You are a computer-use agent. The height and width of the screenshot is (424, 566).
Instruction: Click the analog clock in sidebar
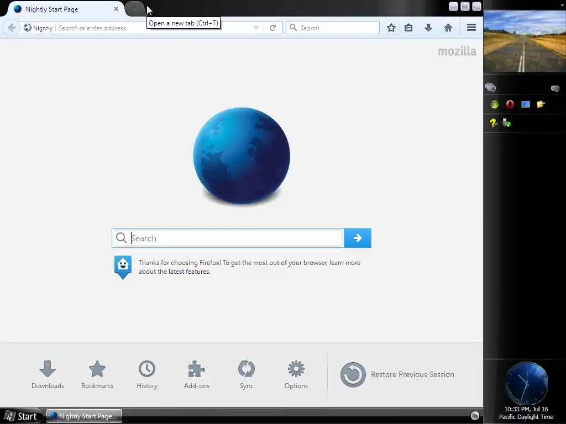[527, 384]
